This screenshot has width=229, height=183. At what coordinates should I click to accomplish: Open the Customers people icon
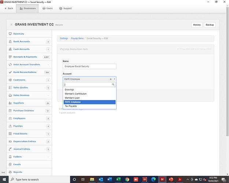pyautogui.click(x=10, y=80)
